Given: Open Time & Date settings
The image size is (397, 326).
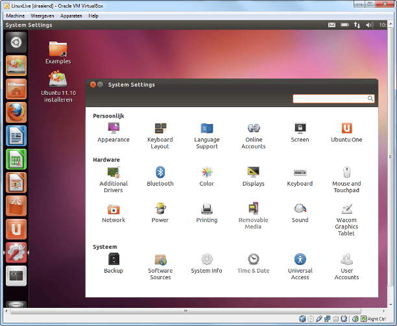Looking at the screenshot, I should [254, 264].
